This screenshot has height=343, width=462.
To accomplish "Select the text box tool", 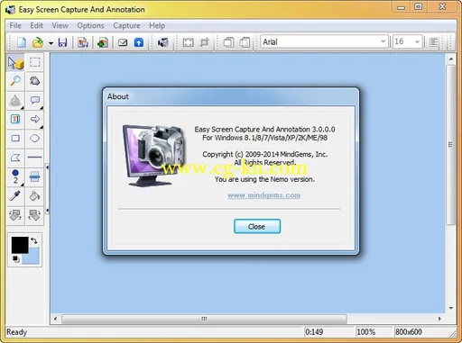I will point(15,120).
